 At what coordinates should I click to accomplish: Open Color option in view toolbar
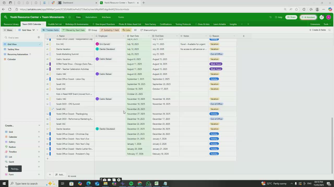tap(126, 30)
